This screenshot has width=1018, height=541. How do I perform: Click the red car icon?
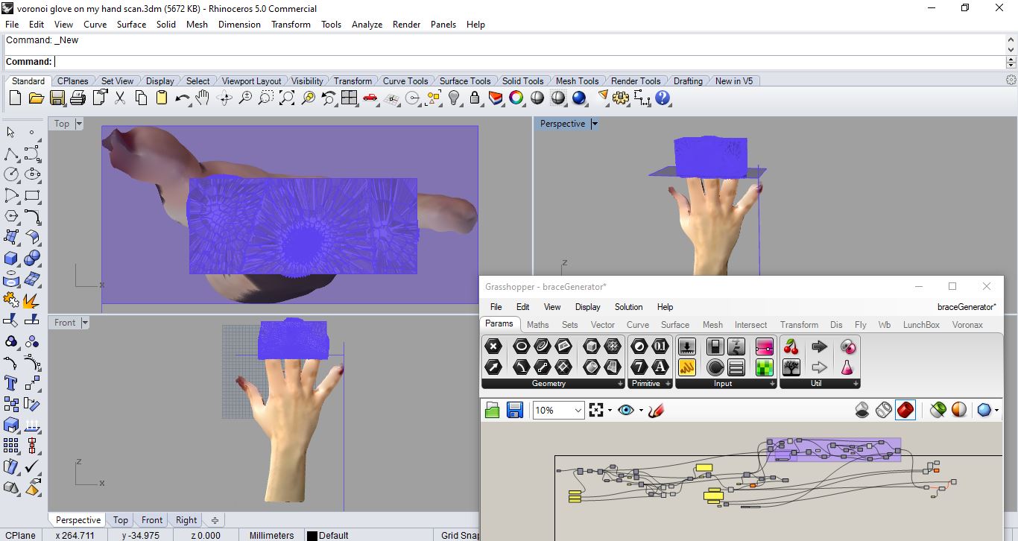click(370, 98)
